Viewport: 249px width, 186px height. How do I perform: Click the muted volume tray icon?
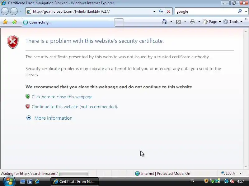point(232,181)
